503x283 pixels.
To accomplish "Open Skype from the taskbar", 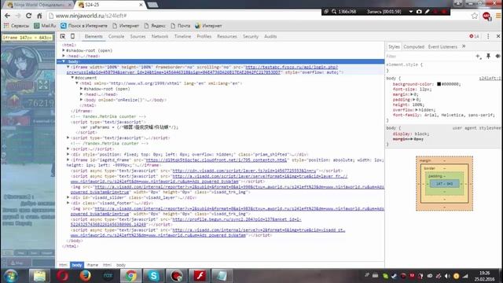I will (x=154, y=276).
